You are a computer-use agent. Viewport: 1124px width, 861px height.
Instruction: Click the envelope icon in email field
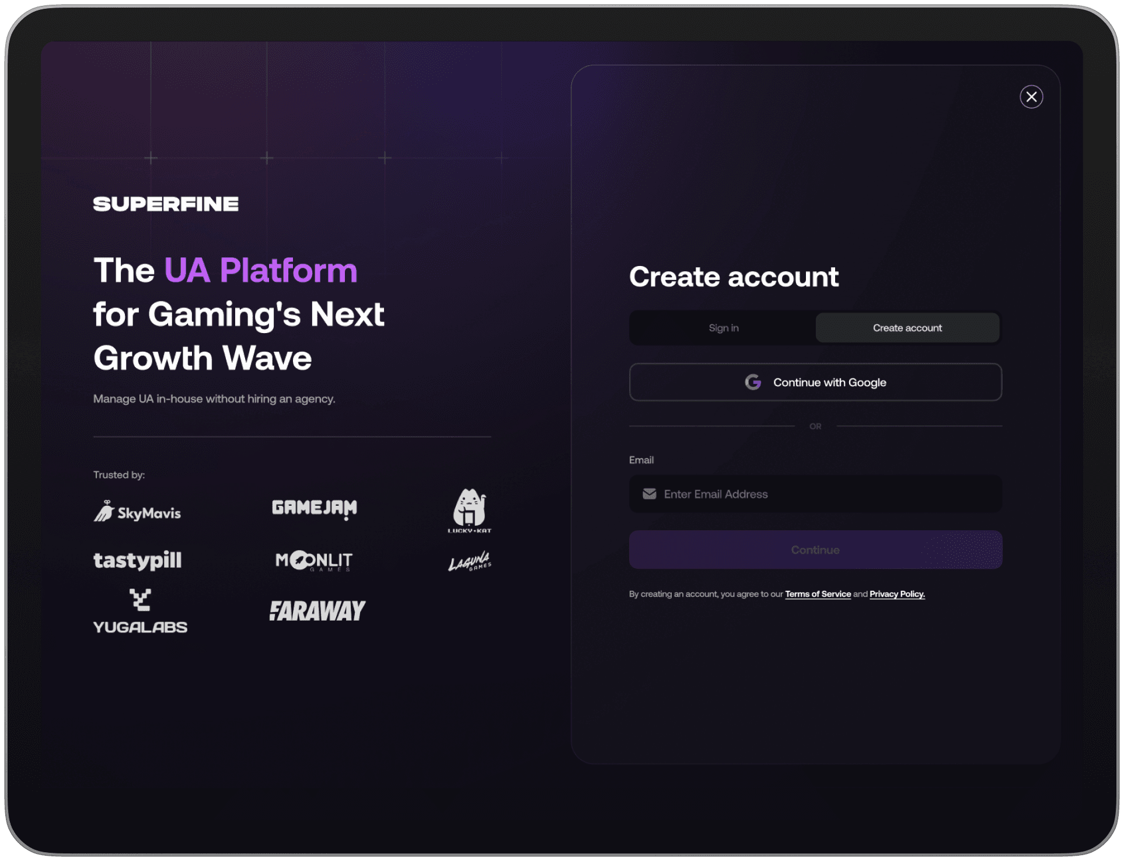[649, 494]
